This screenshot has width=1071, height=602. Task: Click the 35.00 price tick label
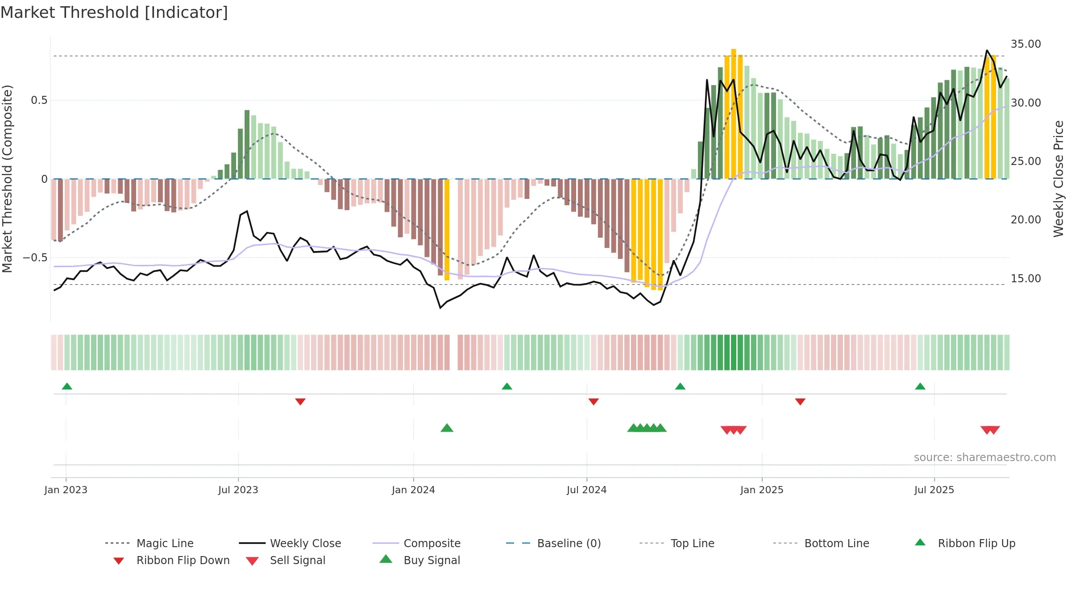pos(1026,44)
